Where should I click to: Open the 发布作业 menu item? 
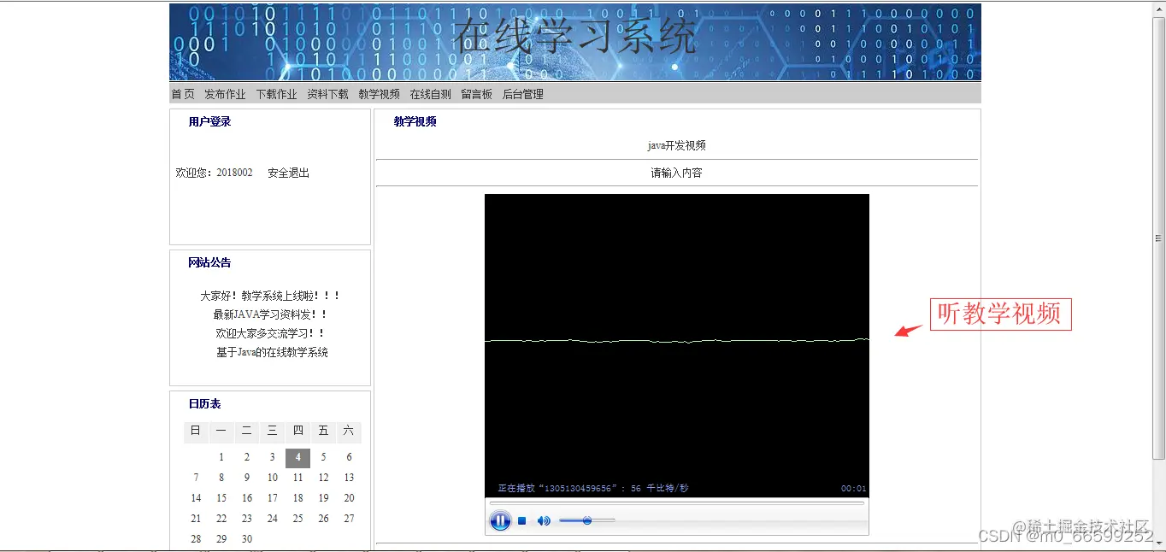pos(225,94)
